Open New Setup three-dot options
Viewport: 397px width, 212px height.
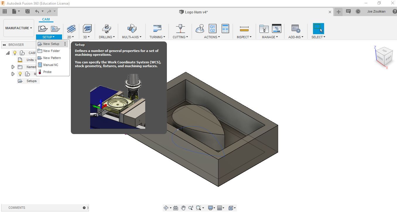[65, 44]
